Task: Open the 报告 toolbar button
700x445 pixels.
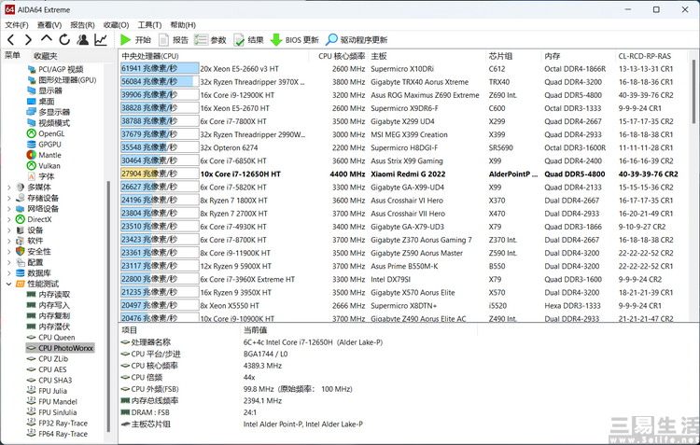Action: [x=174, y=40]
